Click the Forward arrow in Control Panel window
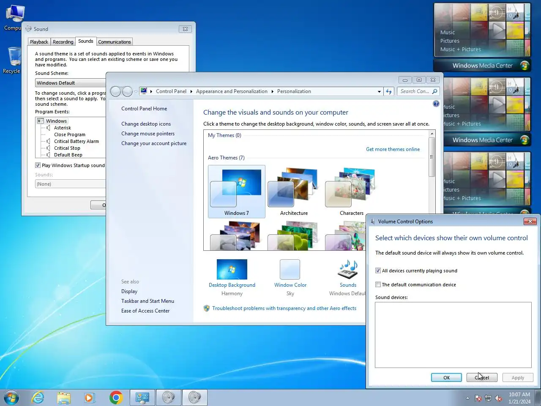This screenshot has height=406, width=541. click(x=127, y=91)
